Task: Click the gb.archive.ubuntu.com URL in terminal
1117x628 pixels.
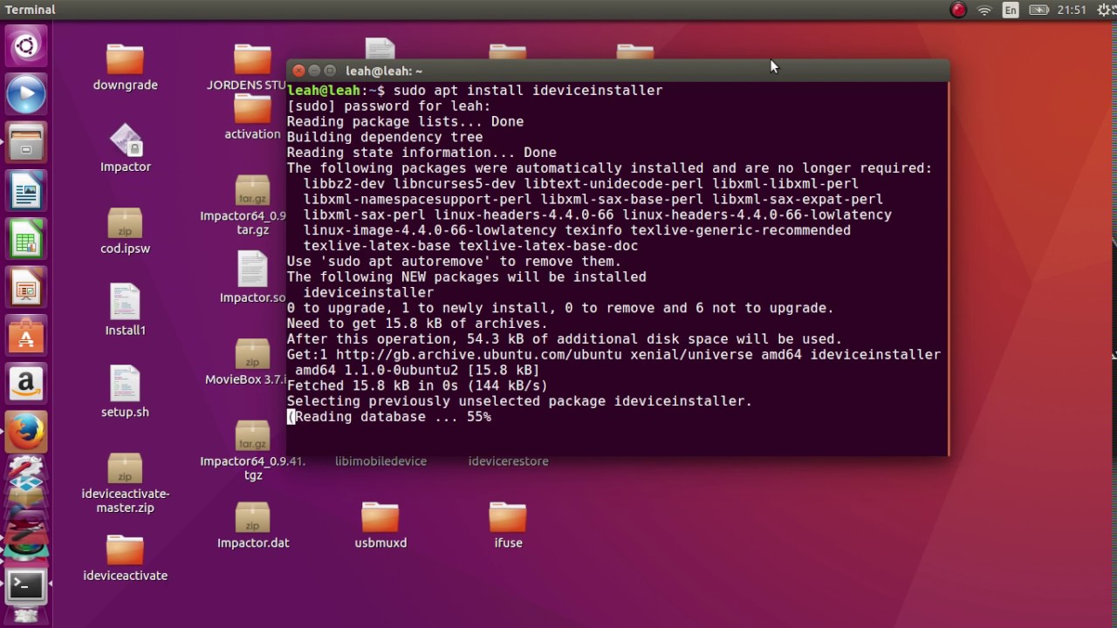Action: [479, 355]
